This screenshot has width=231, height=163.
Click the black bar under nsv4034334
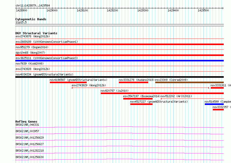119,77
